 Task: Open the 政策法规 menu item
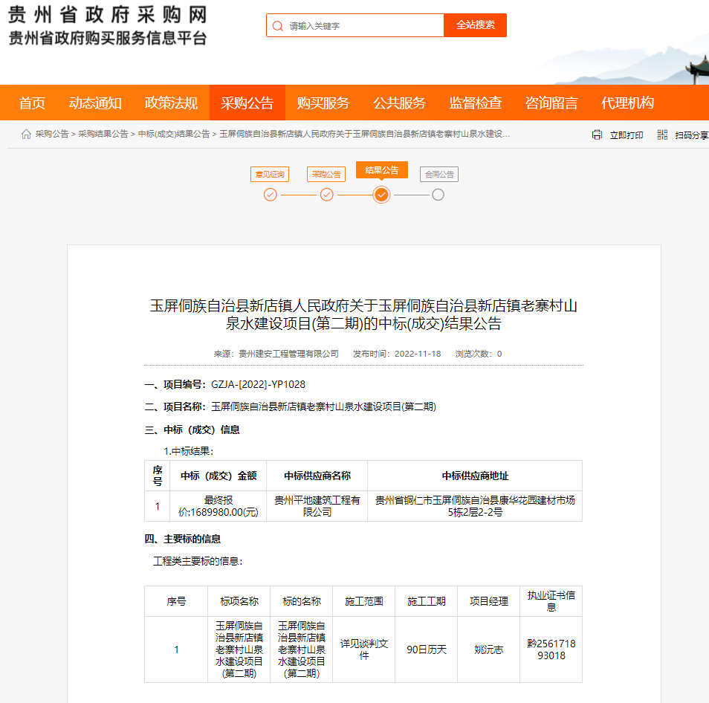click(x=171, y=103)
